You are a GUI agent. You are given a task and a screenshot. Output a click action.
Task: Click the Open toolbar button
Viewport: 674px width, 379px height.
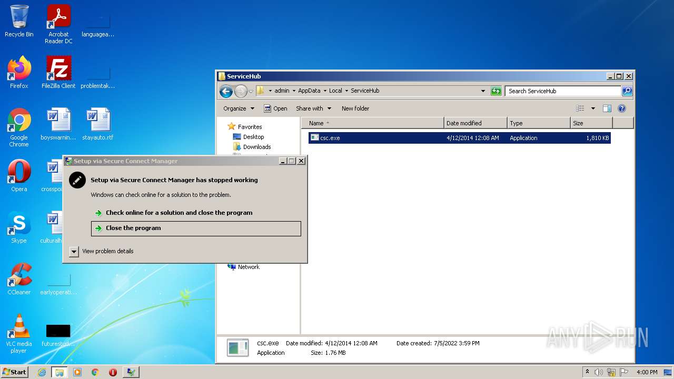tap(275, 108)
